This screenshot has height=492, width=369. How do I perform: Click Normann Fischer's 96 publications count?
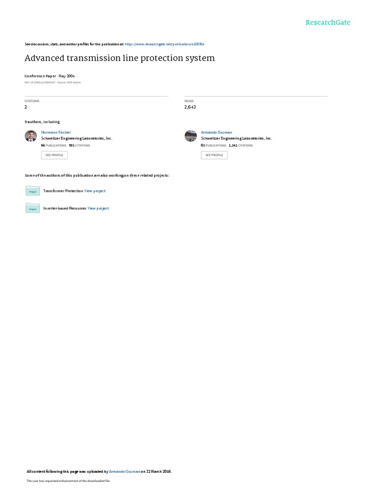[x=54, y=146]
